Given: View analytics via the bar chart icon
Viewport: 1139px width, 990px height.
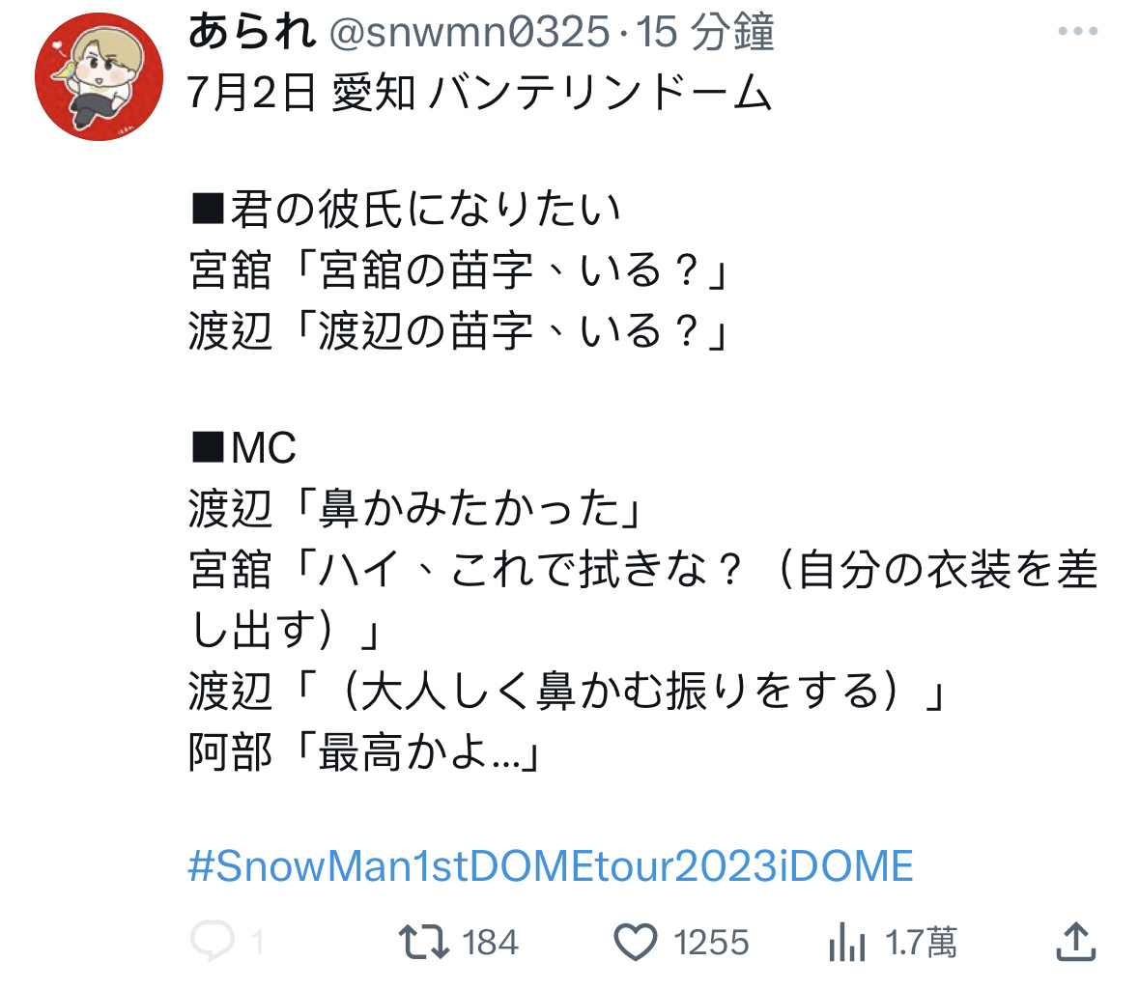Looking at the screenshot, I should click(847, 942).
